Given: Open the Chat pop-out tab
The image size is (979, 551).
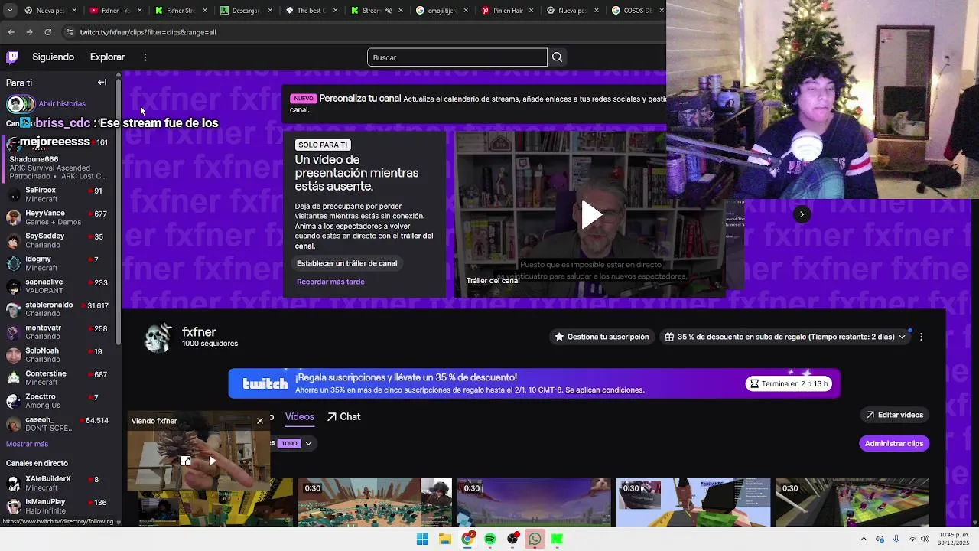Looking at the screenshot, I should click(343, 416).
